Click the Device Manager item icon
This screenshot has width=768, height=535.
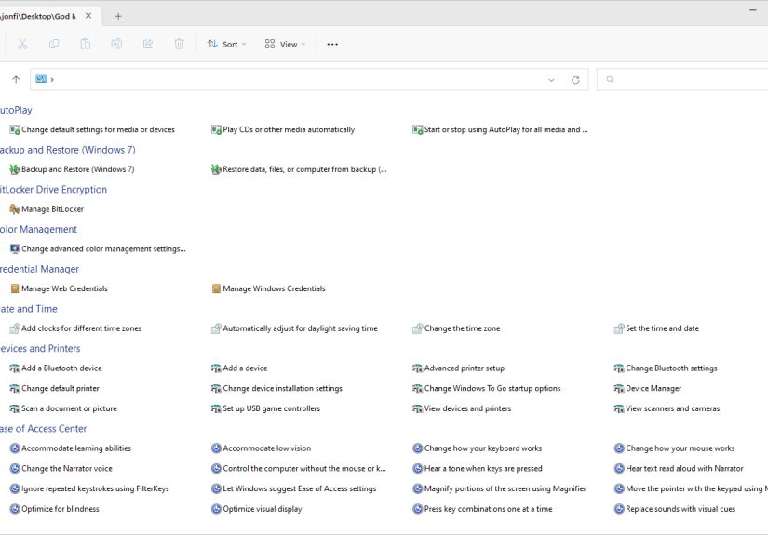(619, 388)
